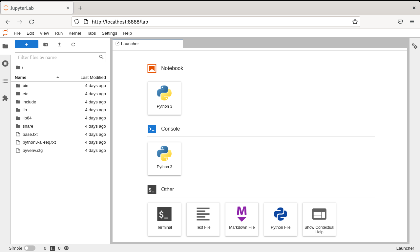This screenshot has width=420, height=252.
Task: Open the share folder
Action: (x=28, y=126)
